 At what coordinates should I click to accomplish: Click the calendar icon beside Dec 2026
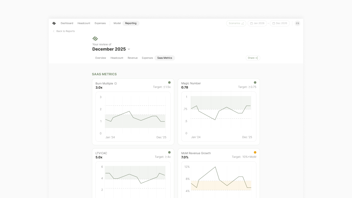(274, 23)
